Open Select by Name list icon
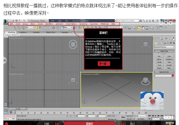This screenshot has width=179, height=125. click(41, 28)
